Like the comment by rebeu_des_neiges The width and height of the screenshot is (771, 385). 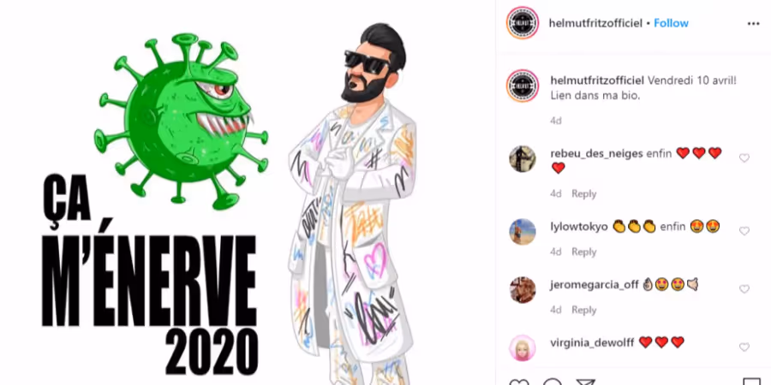(744, 158)
